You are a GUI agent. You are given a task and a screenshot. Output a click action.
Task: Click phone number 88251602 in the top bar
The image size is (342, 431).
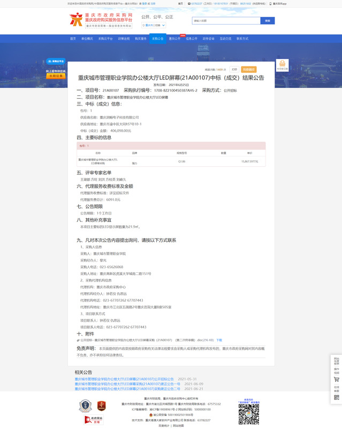pyautogui.click(x=246, y=4)
